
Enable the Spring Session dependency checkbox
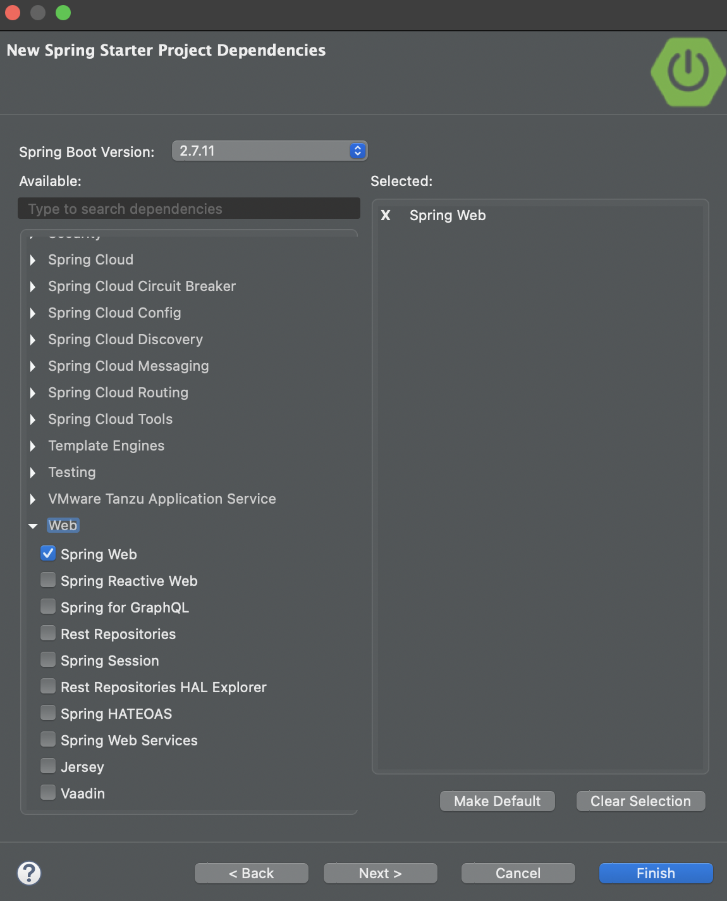[x=48, y=660]
